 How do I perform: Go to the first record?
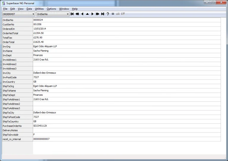[x=72, y=14]
